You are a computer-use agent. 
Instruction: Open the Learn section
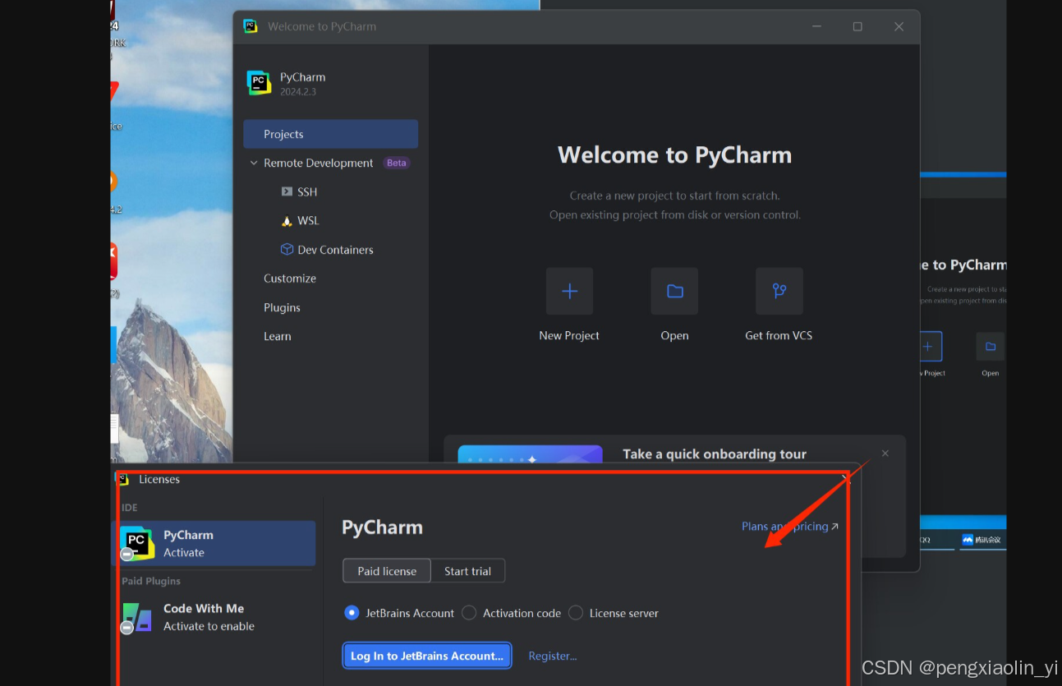(x=277, y=336)
